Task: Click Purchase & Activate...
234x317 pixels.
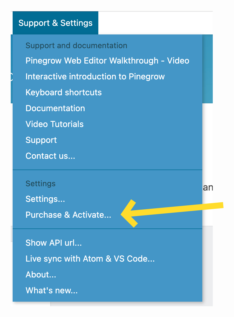Action: (68, 215)
